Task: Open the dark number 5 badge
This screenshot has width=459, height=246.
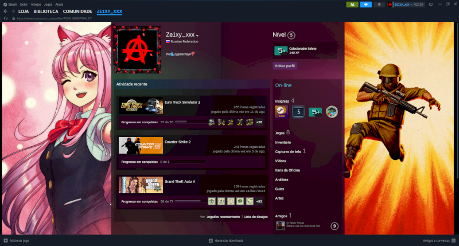Action: pyautogui.click(x=298, y=112)
